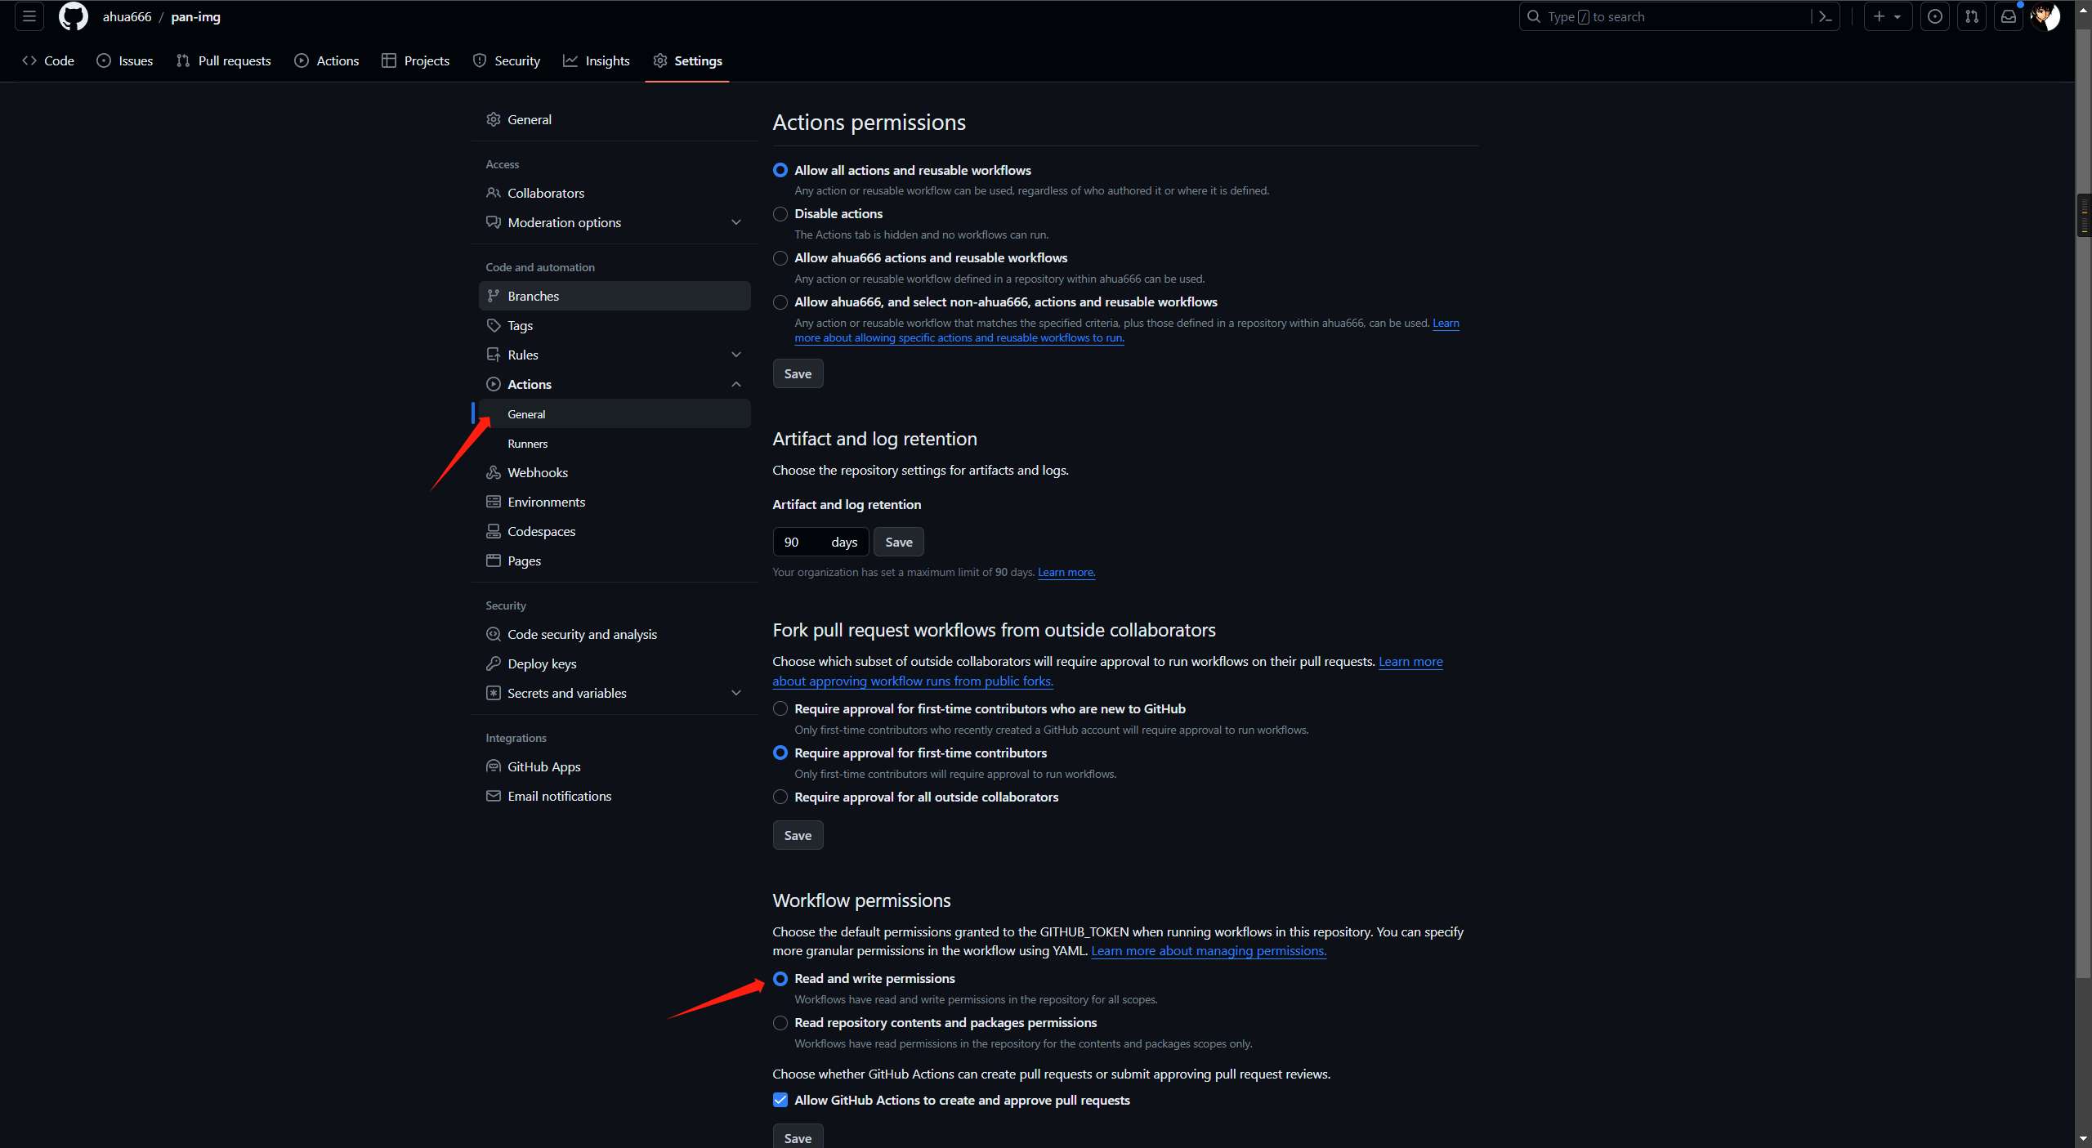Image resolution: width=2092 pixels, height=1148 pixels.
Task: Open the pull requests icon in header
Action: point(1971,16)
